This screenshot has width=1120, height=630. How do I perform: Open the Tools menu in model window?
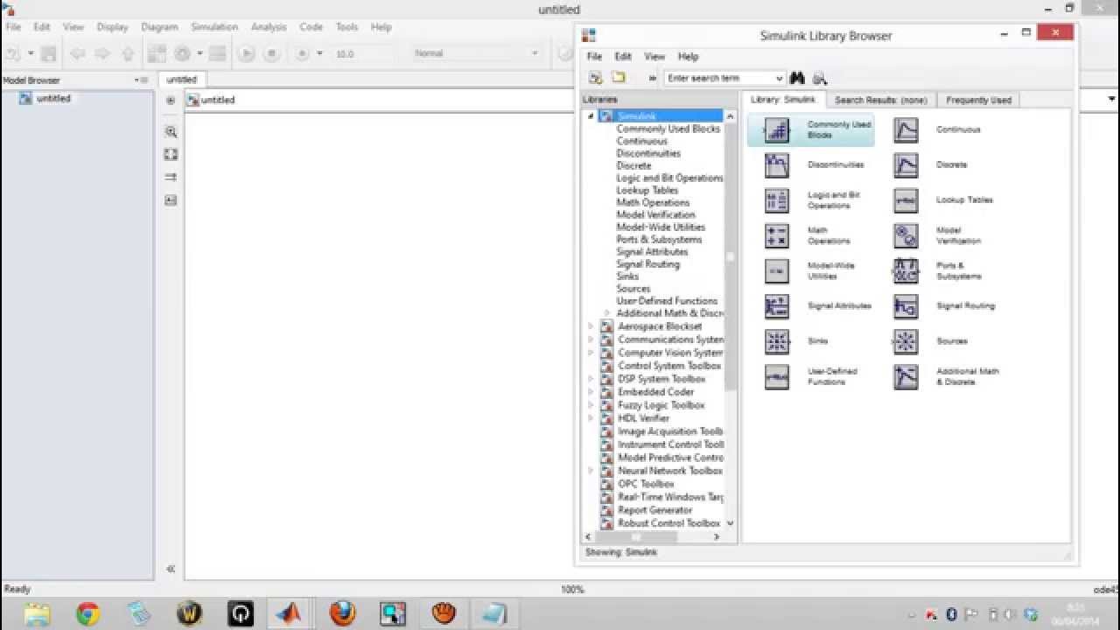346,27
